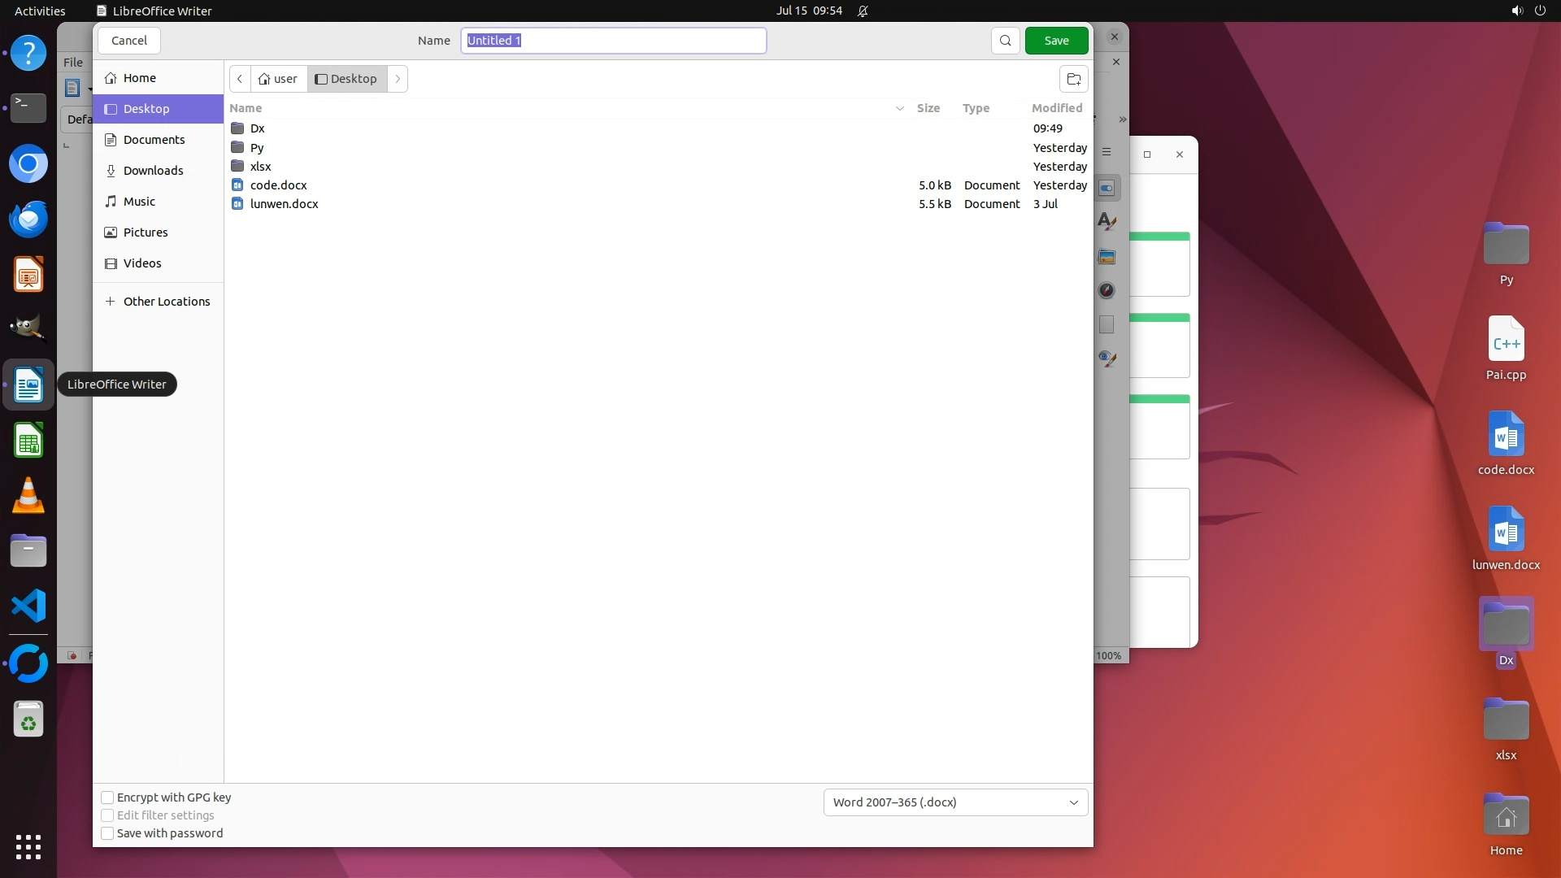
Task: Open the Gallery sidebar icon
Action: click(x=1107, y=257)
